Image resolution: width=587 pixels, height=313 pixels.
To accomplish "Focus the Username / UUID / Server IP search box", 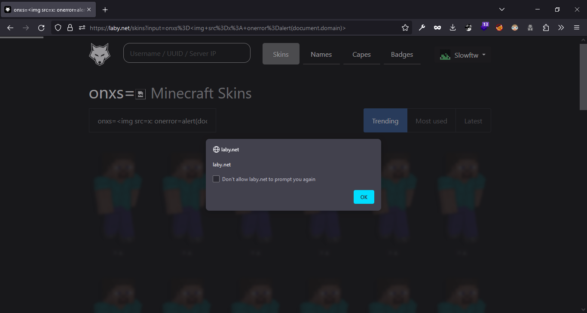I will click(187, 53).
